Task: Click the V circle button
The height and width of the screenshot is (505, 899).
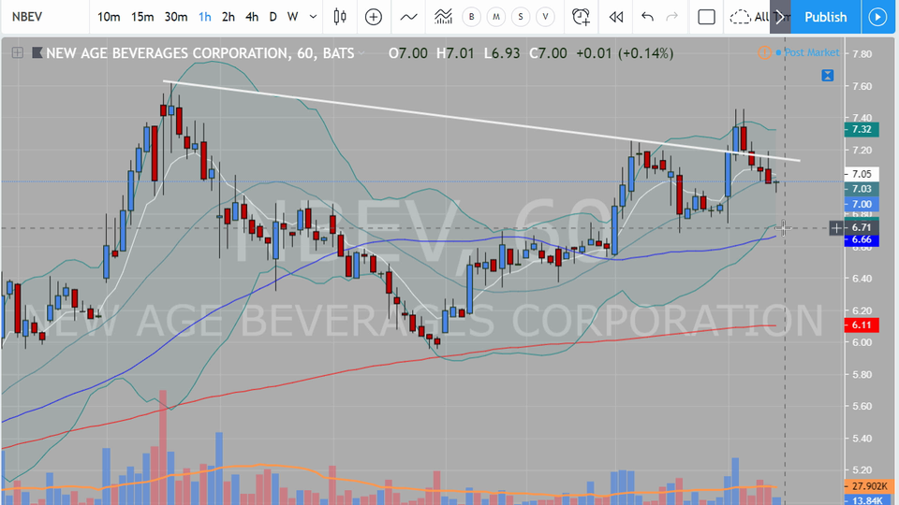Action: [x=545, y=17]
